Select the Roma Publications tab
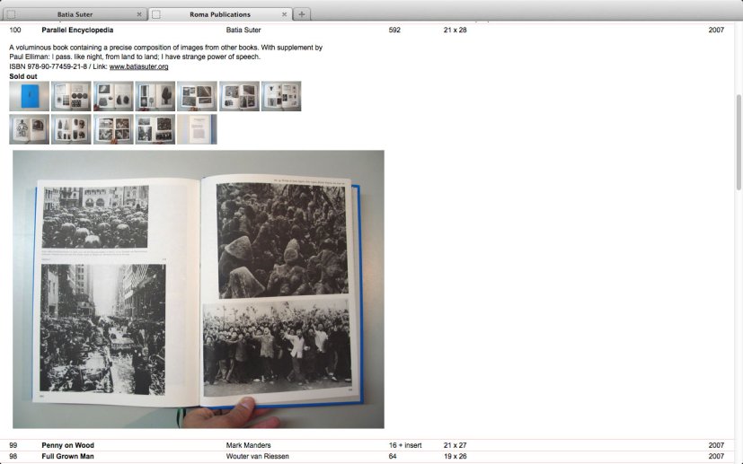This screenshot has width=743, height=464. (x=220, y=14)
